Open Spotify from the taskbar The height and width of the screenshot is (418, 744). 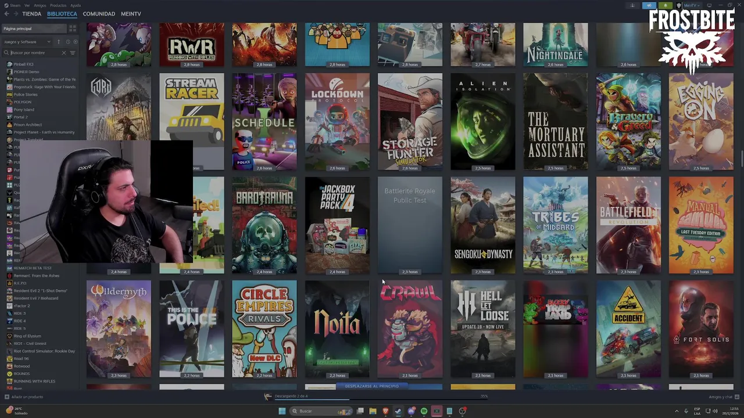click(424, 411)
